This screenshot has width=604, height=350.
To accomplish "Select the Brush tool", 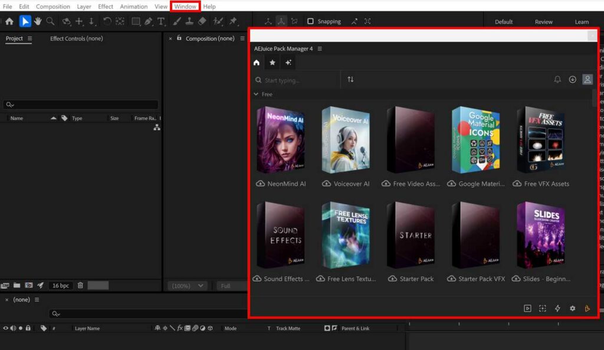I will [x=177, y=22].
